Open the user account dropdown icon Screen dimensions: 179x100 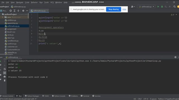(x=133, y=7)
